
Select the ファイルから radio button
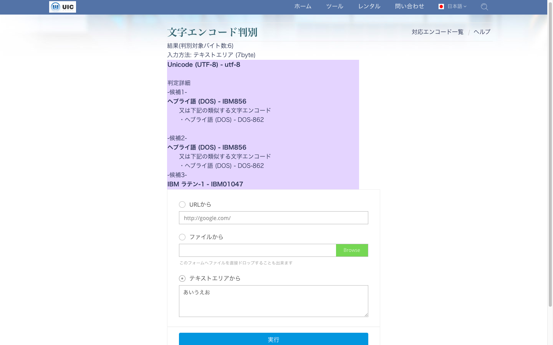pos(182,237)
